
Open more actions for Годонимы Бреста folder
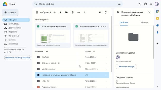pos(106,87)
